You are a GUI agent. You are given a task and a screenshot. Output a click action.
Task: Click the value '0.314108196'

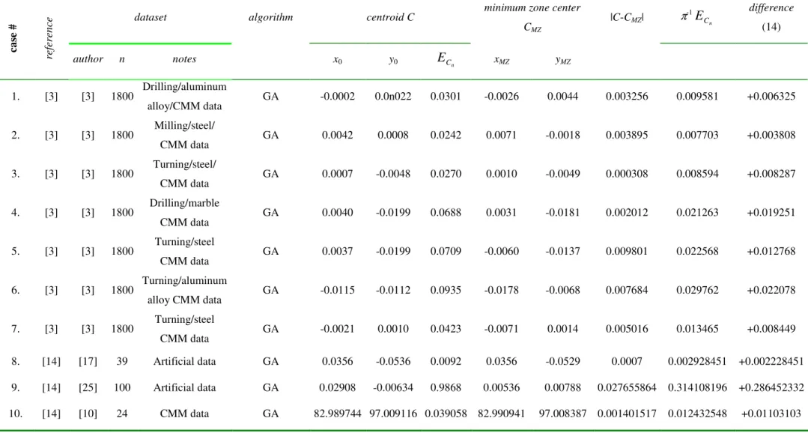(697, 387)
